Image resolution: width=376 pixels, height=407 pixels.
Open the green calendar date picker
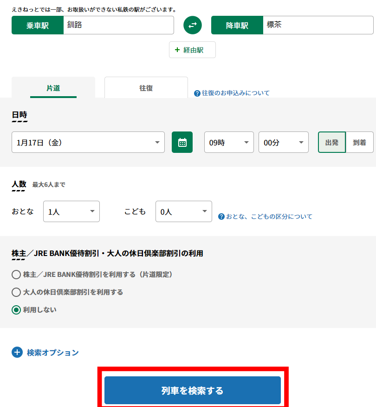(x=182, y=142)
